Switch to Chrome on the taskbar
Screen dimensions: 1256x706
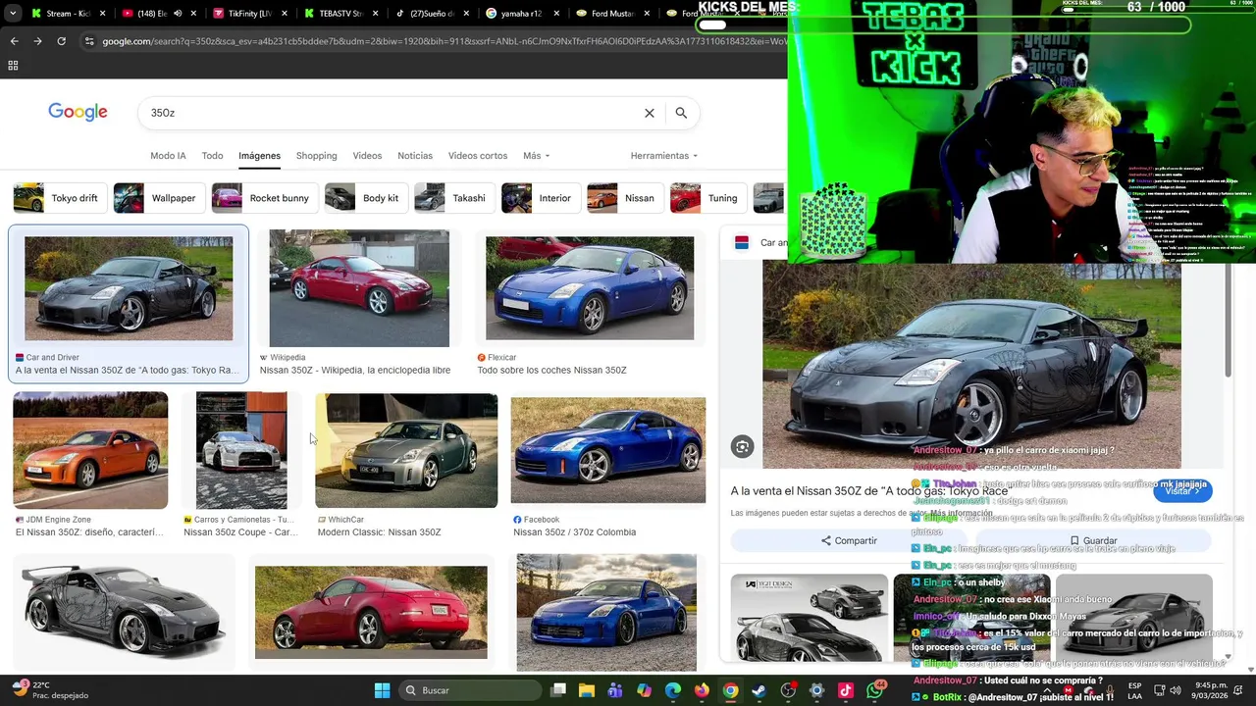731,690
